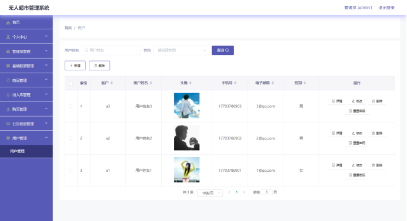The height and width of the screenshot is (221, 407).
Task: Sort table by 电子邮箱 column arrows
Action: 272,83
